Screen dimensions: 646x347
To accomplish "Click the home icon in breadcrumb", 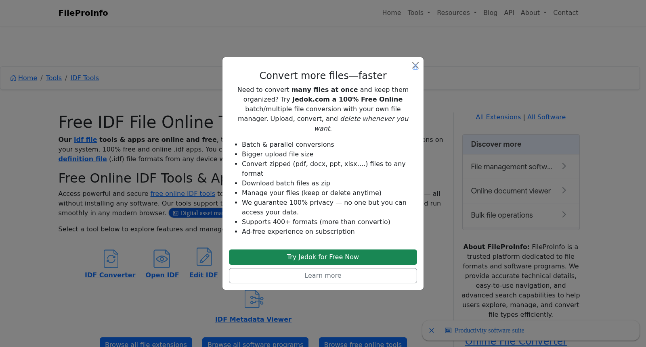I will (13, 78).
